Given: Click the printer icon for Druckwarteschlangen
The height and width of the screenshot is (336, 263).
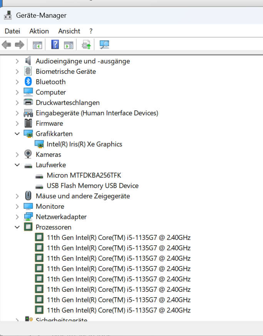Looking at the screenshot, I should pos(28,102).
